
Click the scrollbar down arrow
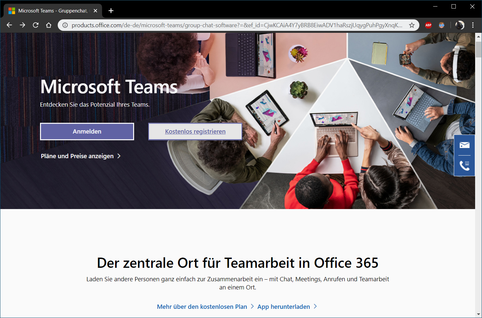point(478,314)
